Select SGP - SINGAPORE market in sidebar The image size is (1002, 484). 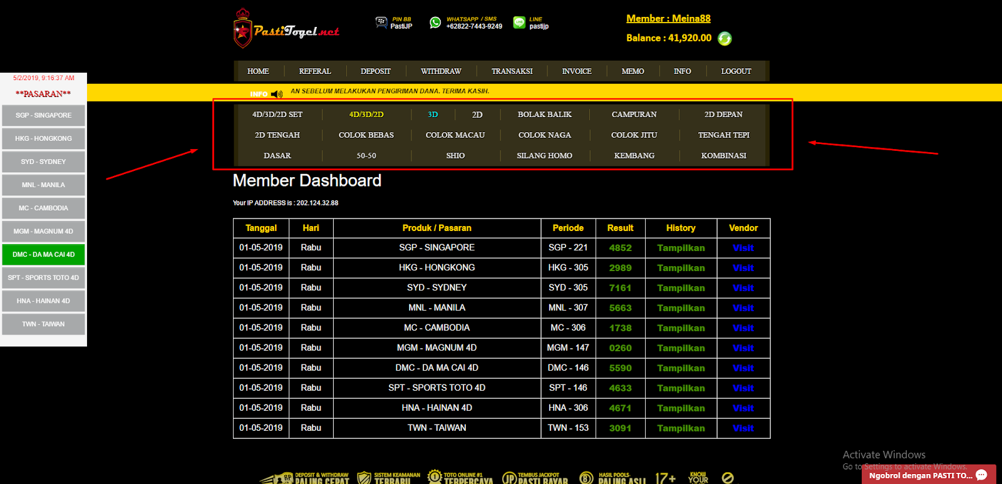point(43,115)
